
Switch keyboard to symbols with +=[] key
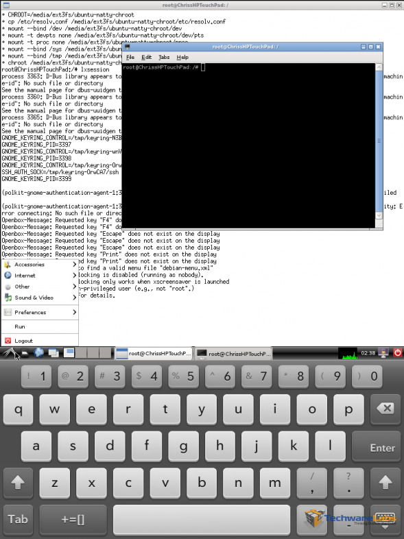(x=73, y=519)
